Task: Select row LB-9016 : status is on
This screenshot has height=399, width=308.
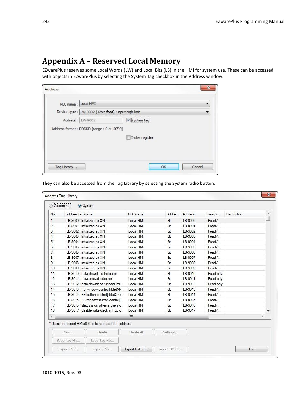Action: point(157,305)
